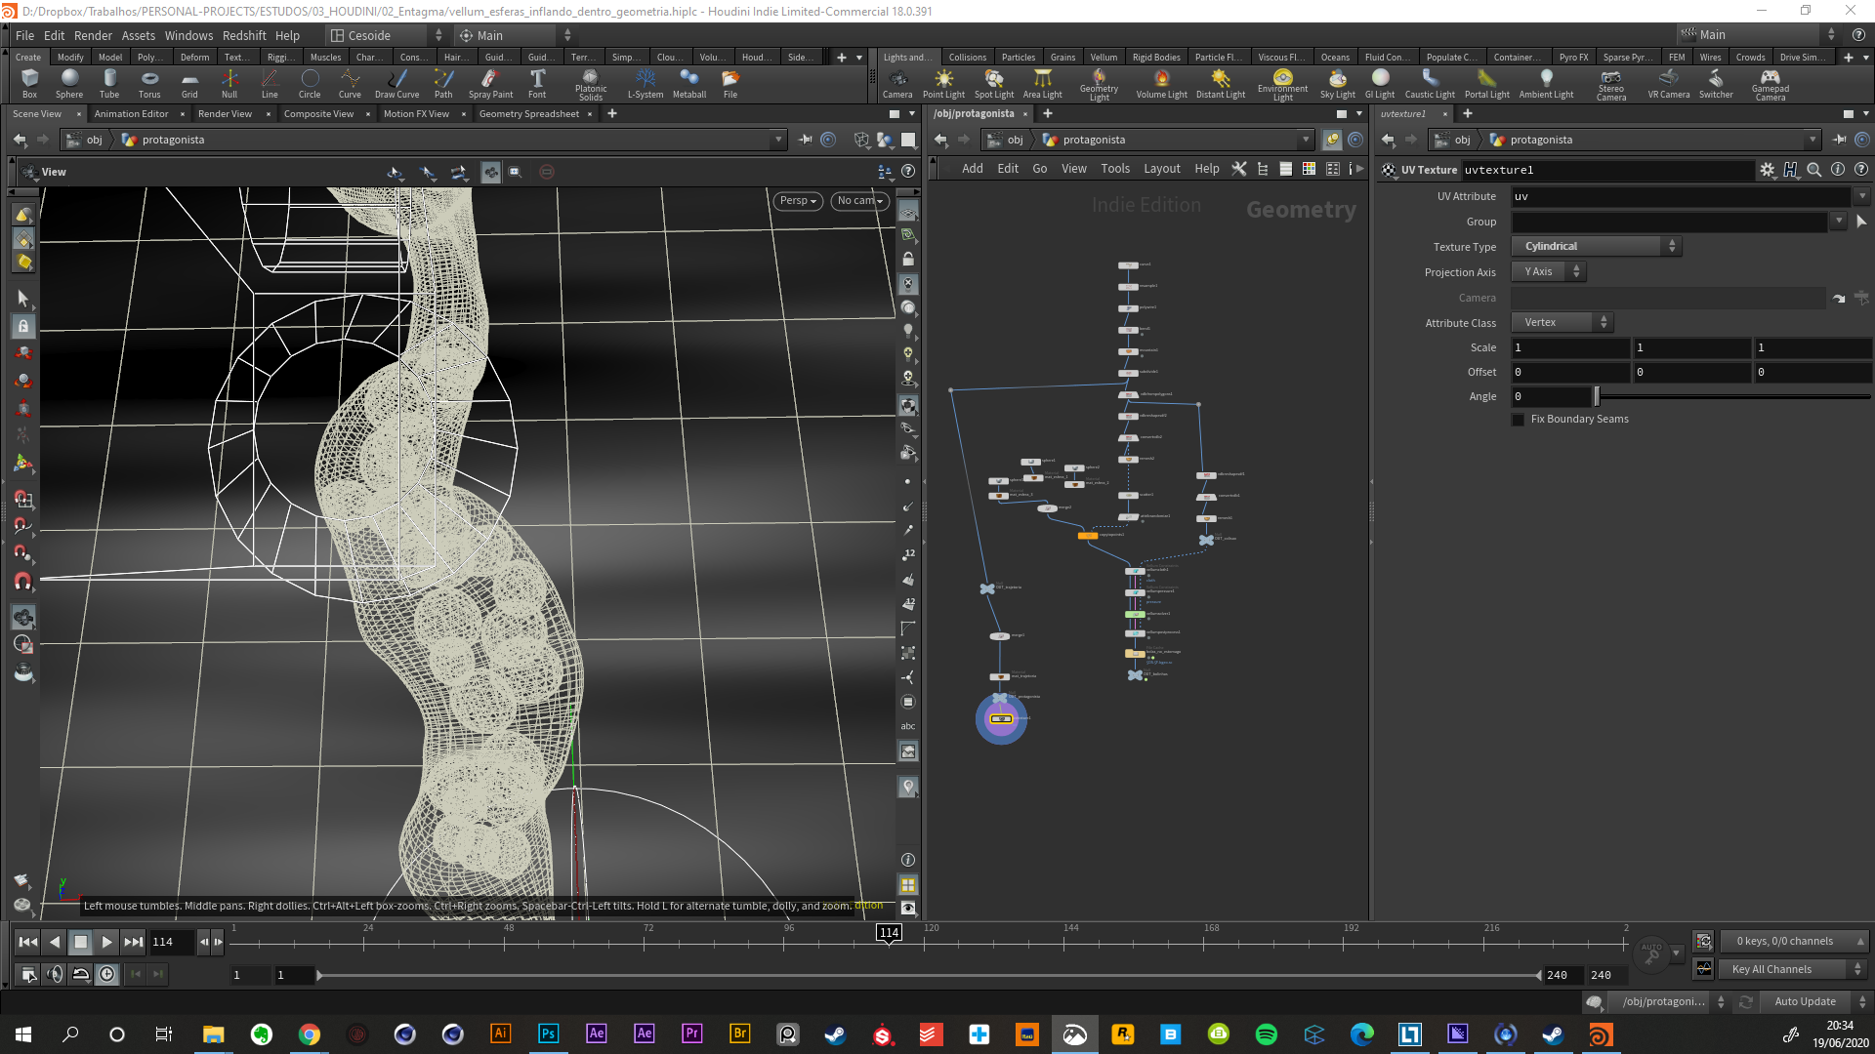Expand the Attribute Class Vertex dropdown

1562,323
